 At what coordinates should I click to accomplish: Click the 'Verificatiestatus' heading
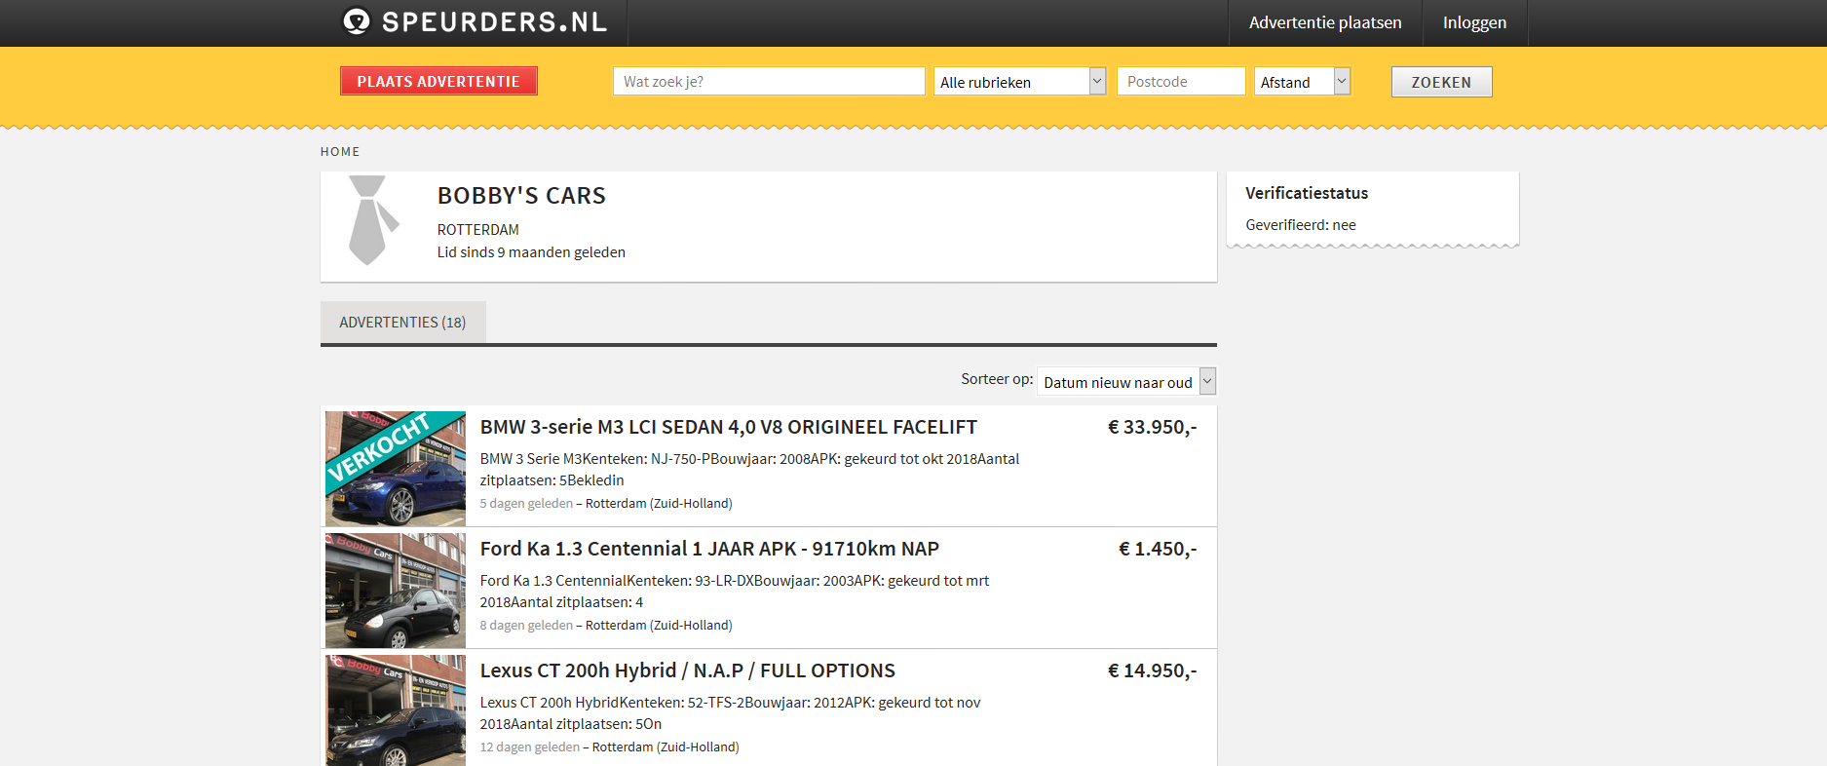(1306, 193)
